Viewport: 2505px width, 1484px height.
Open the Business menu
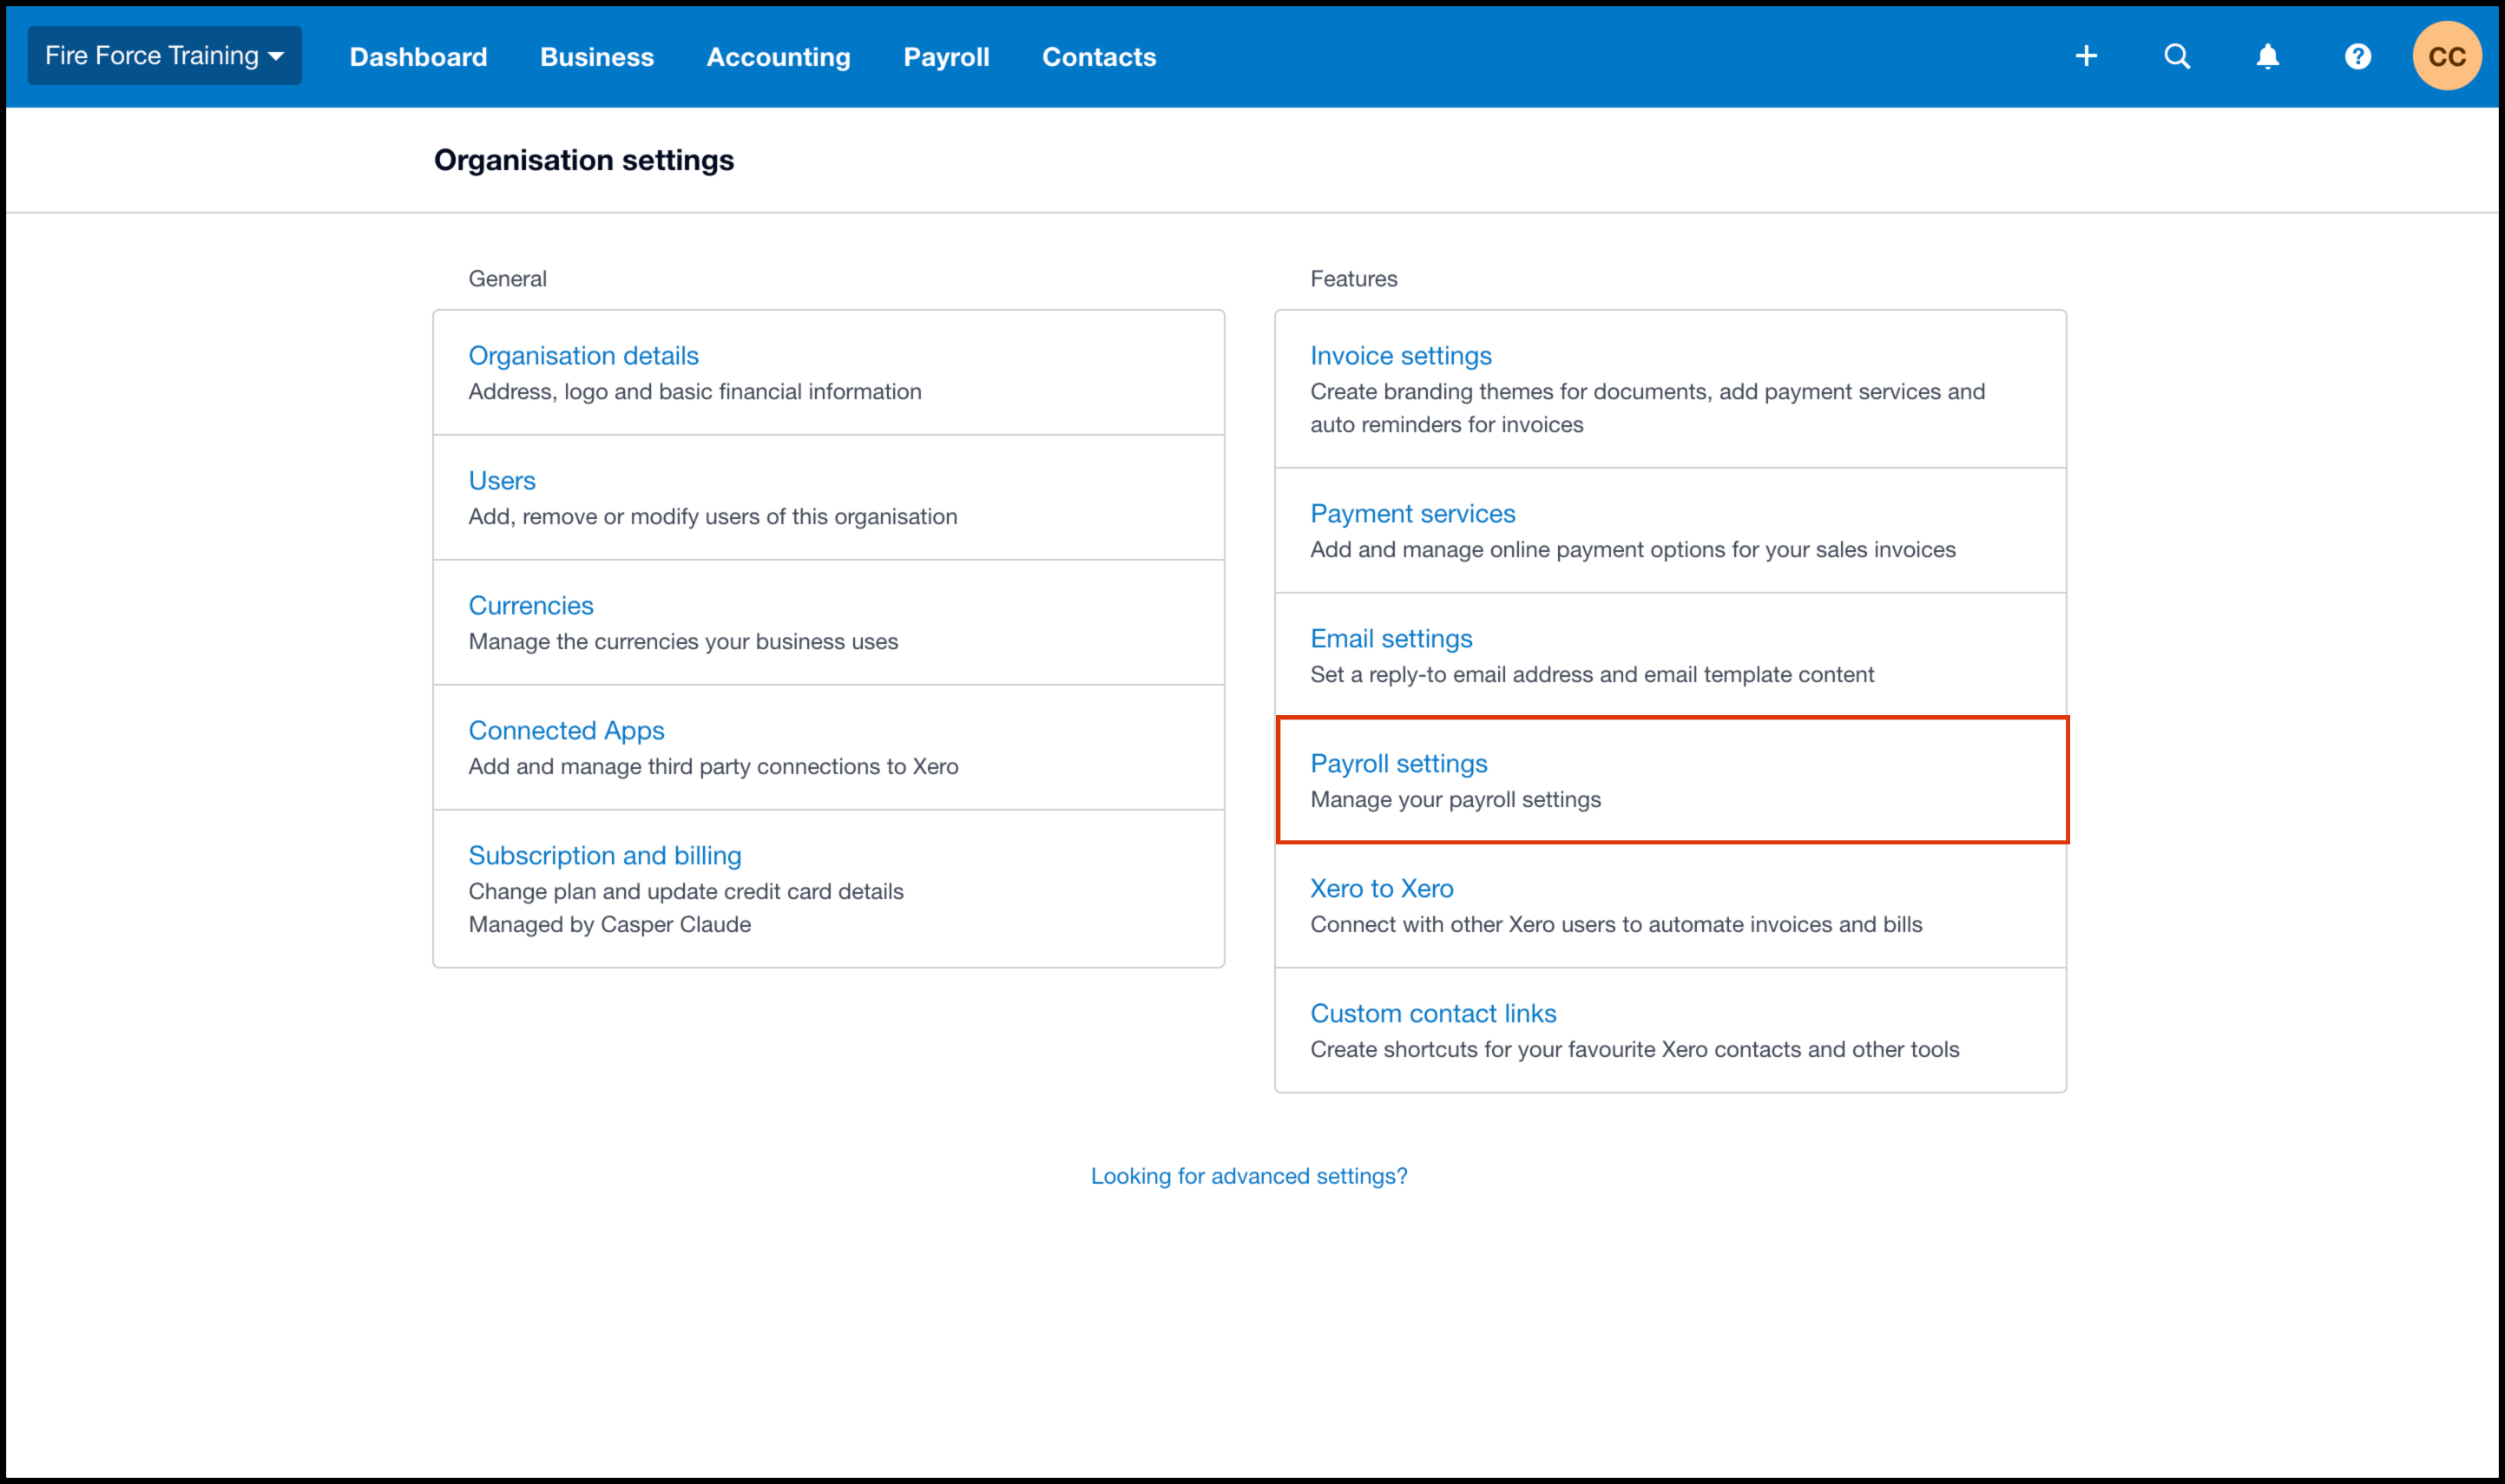597,57
